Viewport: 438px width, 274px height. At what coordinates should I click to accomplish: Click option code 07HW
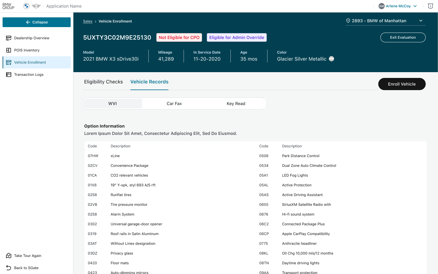(x=93, y=156)
